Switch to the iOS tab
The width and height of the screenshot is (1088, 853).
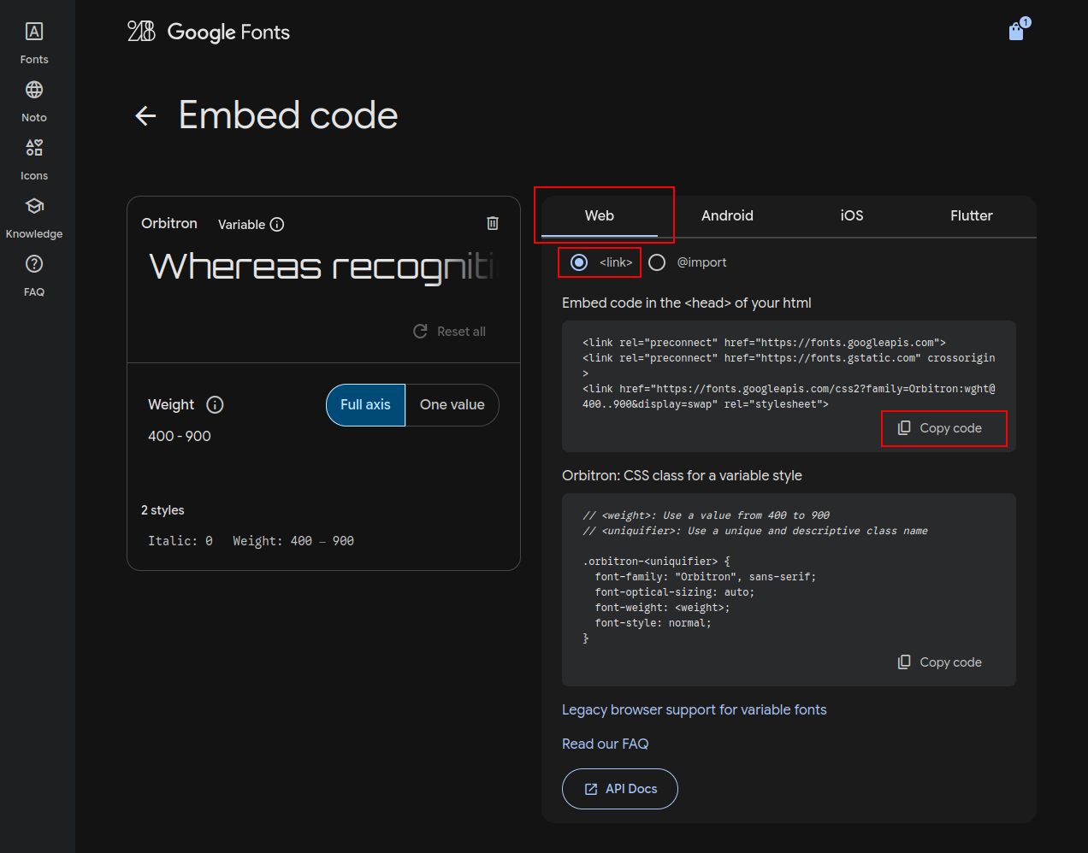coord(852,215)
